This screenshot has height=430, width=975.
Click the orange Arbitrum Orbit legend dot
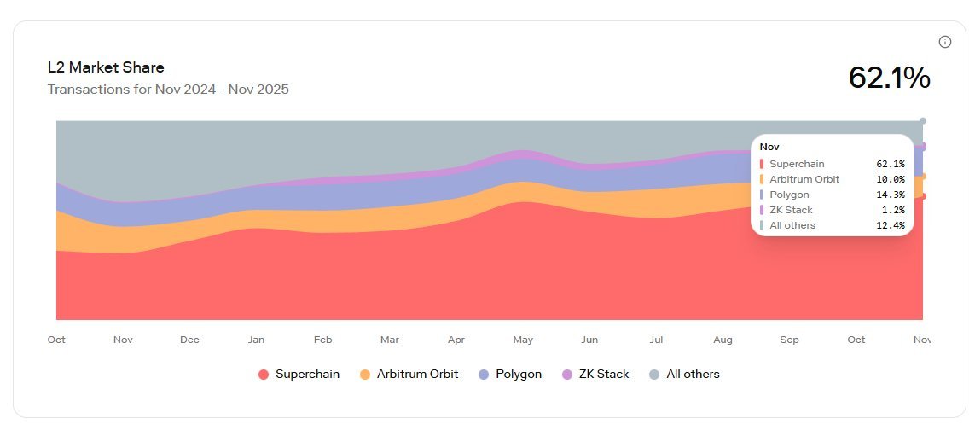[365, 375]
